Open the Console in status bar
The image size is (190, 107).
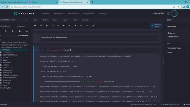tap(3, 105)
